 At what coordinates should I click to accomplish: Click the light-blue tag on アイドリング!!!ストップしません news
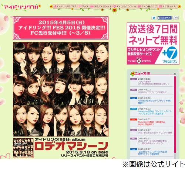pos(134,109)
